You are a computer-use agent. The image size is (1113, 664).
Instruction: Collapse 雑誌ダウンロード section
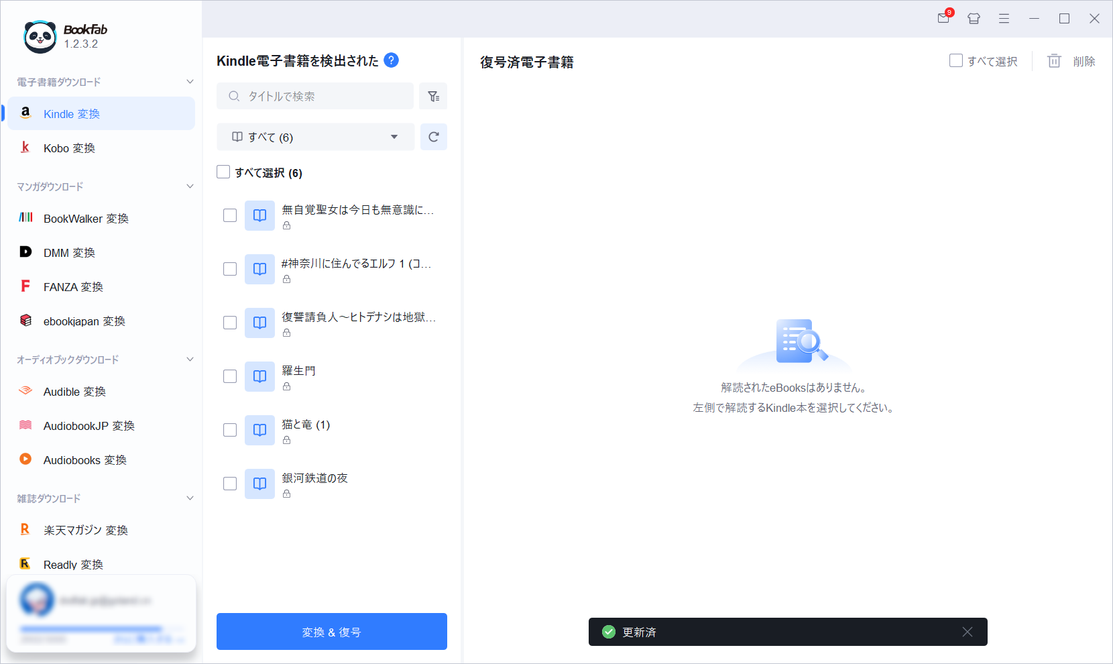point(190,498)
